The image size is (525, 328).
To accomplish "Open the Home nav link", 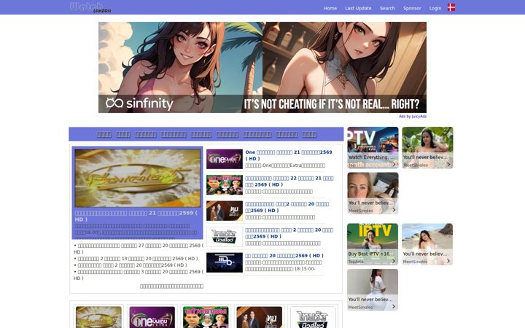I will 330,8.
